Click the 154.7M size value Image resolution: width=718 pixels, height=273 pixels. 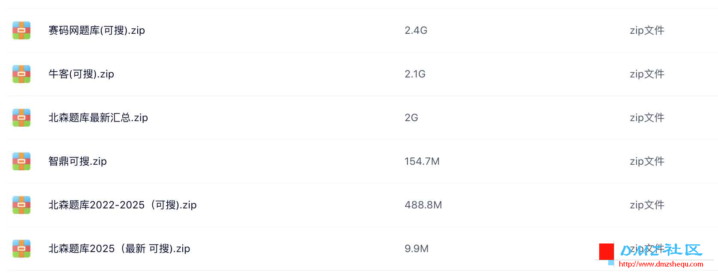422,161
